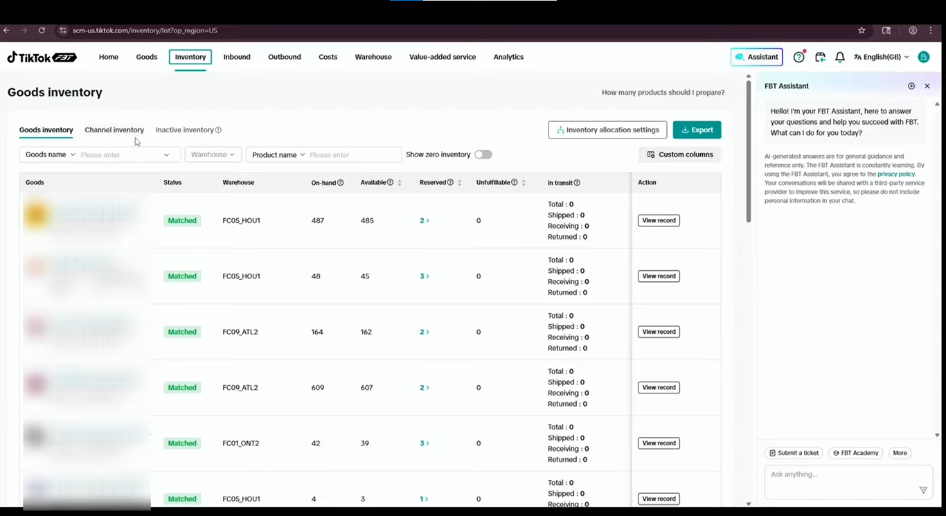
Task: Click the Goods inventory page scrollbar
Action: click(x=748, y=152)
